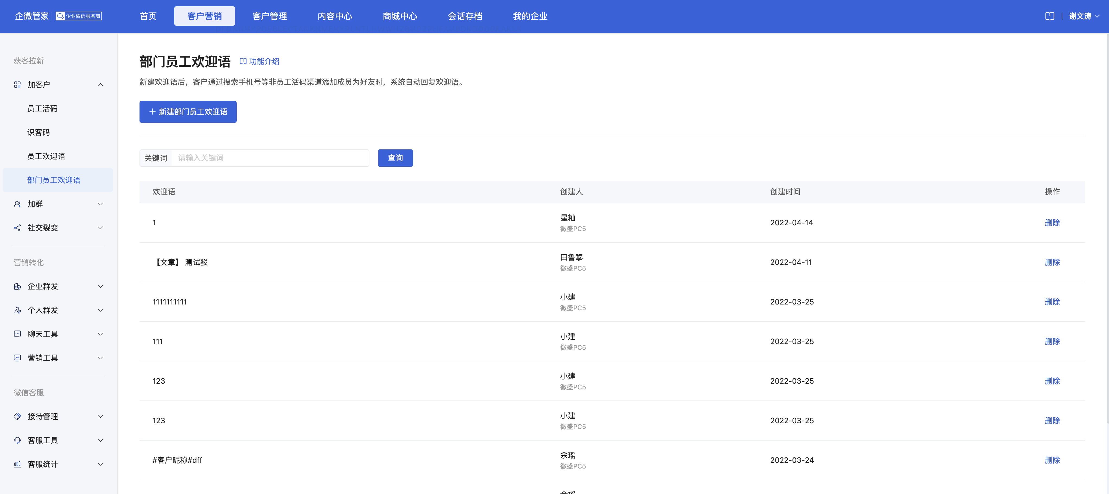Viewport: 1109px width, 494px height.
Task: Click the 营销工具 chart icon
Action: click(17, 358)
